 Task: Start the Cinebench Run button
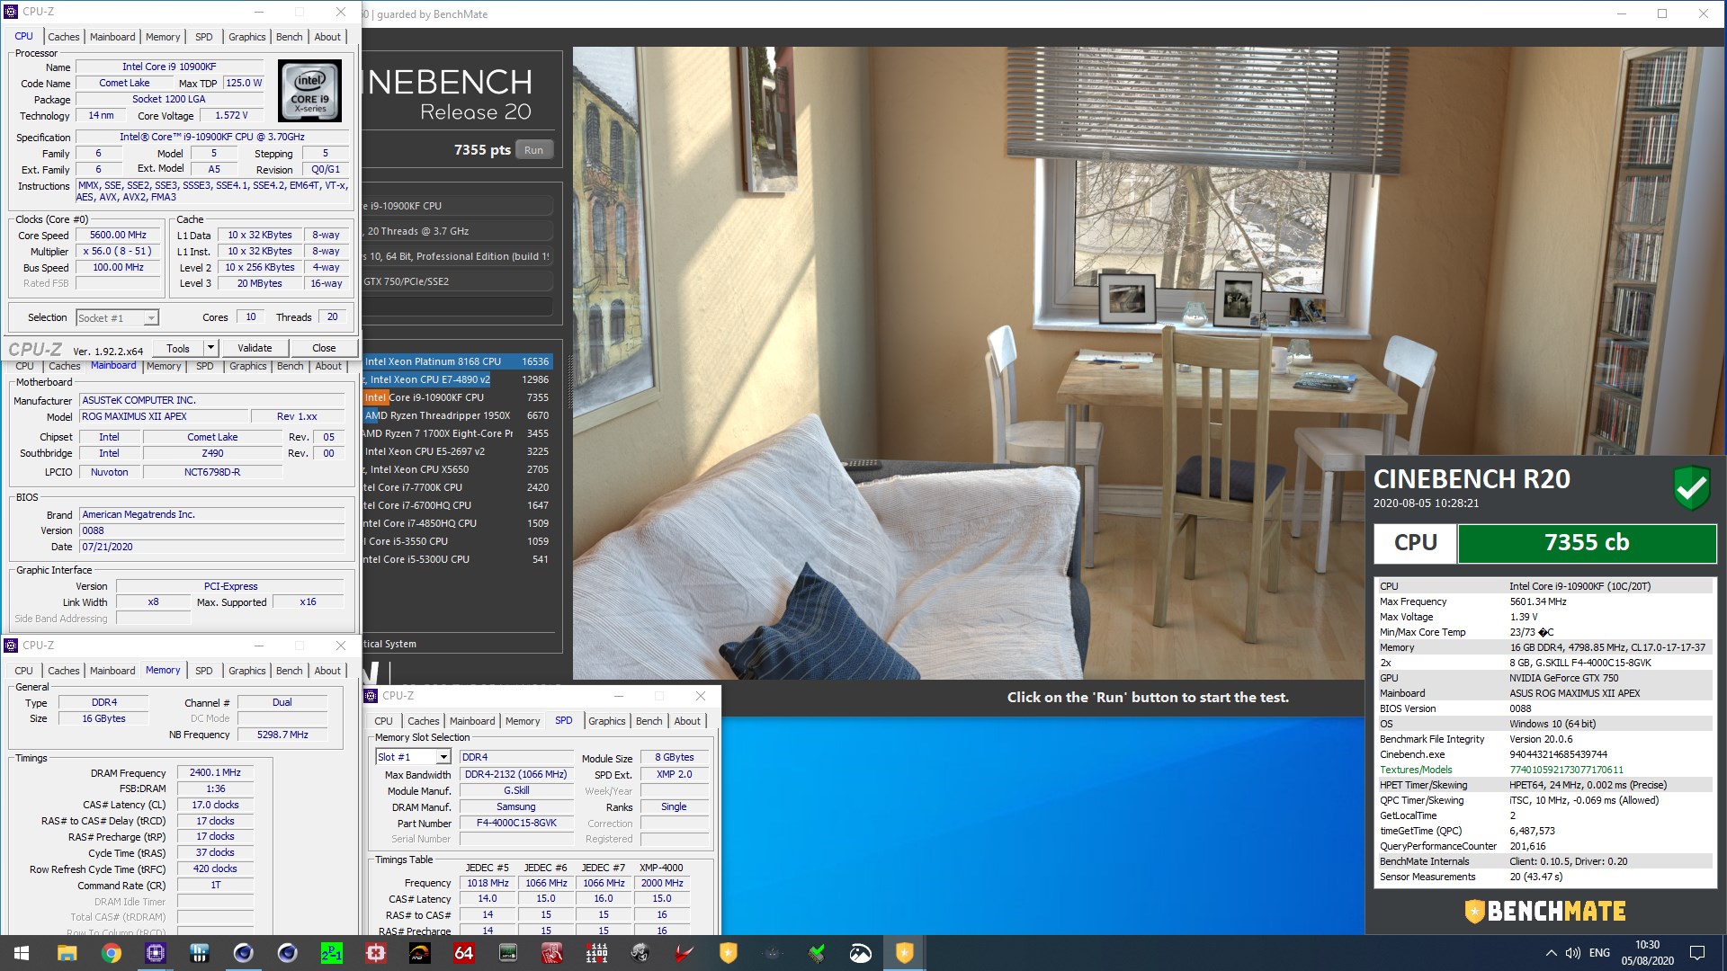point(533,150)
